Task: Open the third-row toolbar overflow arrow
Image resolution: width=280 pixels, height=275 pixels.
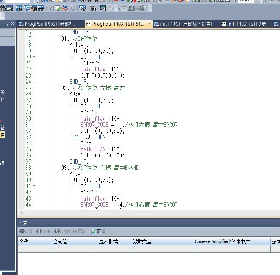Action: [3, 18]
